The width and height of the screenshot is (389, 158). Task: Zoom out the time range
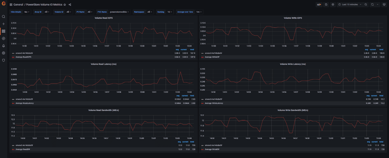(x=366, y=4)
